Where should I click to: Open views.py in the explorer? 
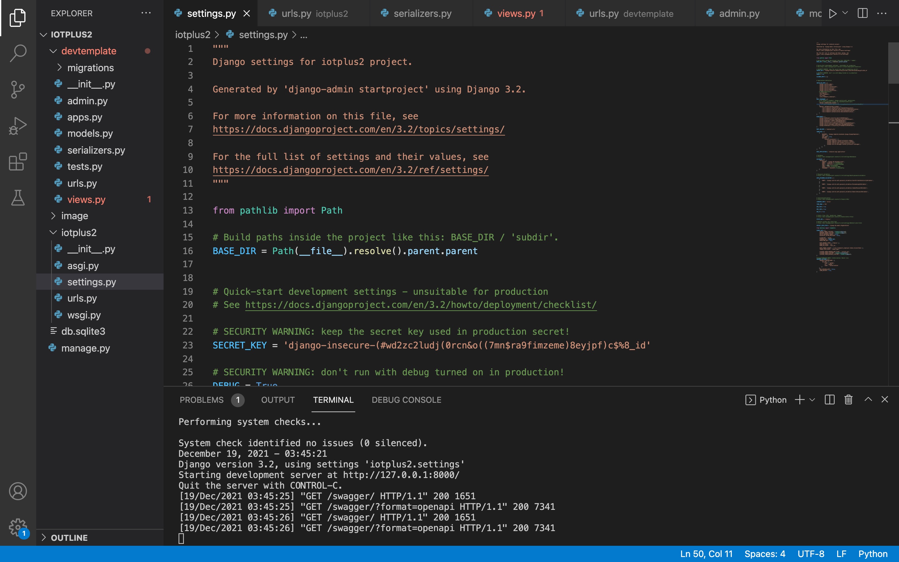pos(100,199)
